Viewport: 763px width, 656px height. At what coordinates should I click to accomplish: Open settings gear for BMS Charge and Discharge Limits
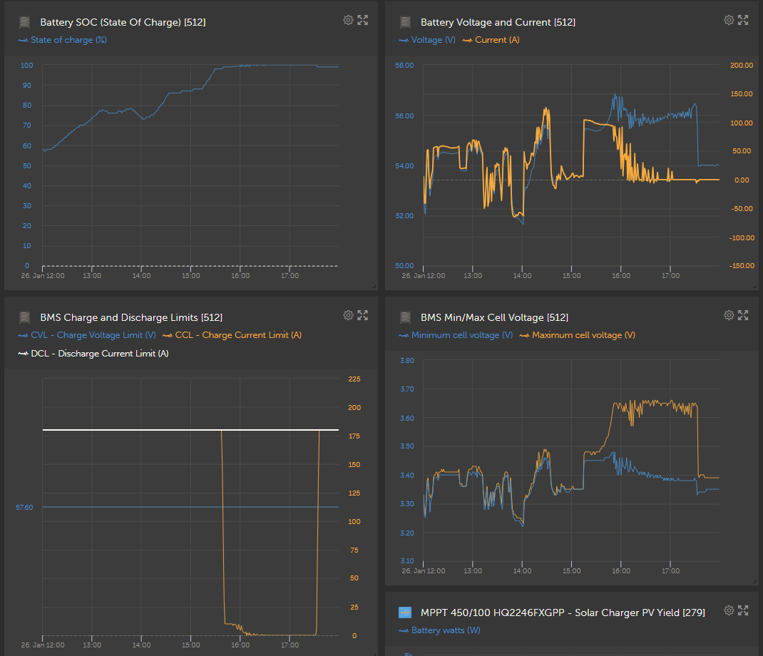[x=348, y=315]
